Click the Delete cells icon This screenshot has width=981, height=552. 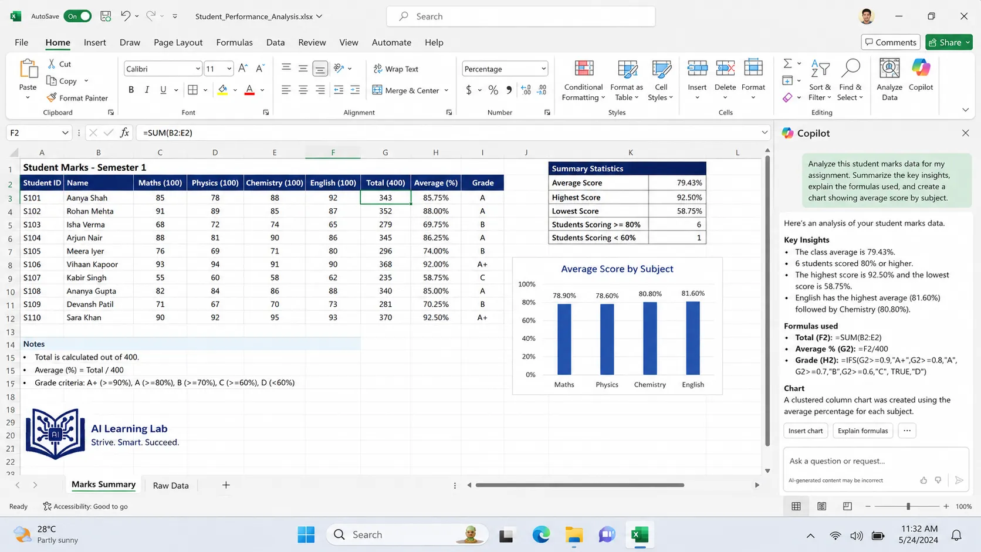pyautogui.click(x=725, y=69)
